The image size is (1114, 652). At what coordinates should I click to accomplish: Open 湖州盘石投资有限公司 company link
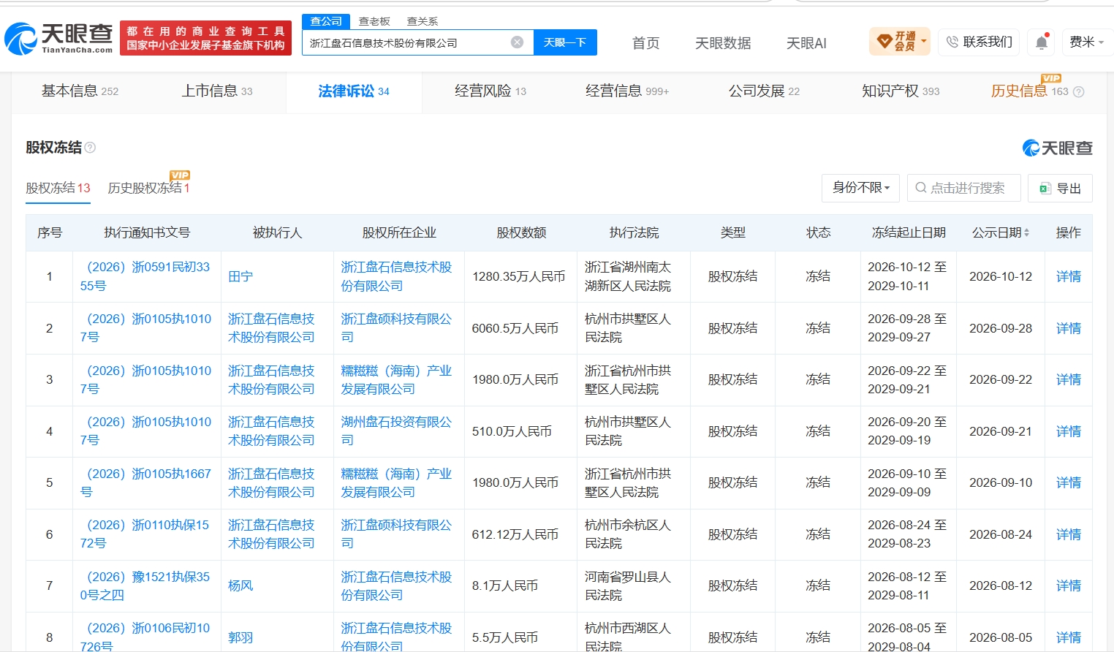tap(396, 431)
